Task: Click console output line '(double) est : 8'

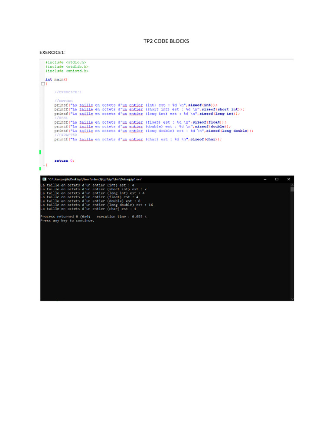Action: point(91,201)
